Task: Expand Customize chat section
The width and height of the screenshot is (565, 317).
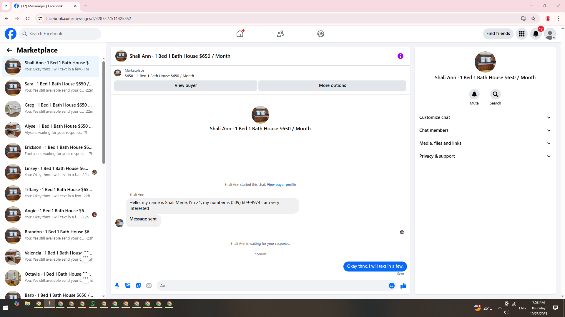Action: click(x=485, y=117)
